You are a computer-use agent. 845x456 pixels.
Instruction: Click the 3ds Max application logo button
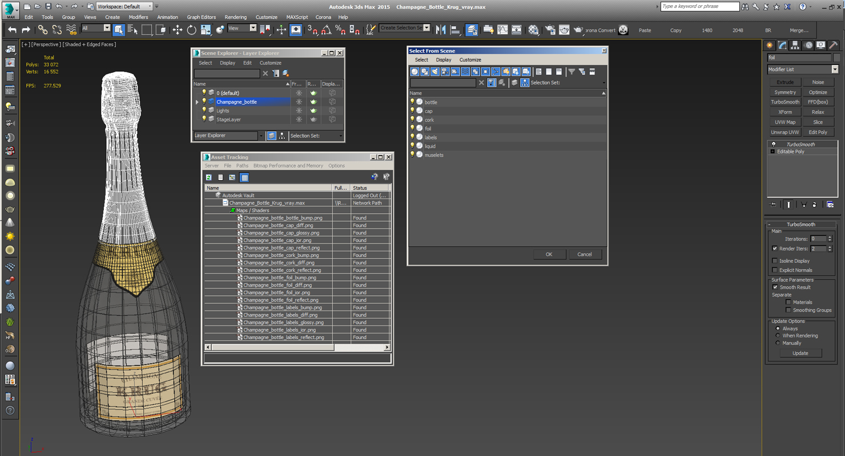click(10, 10)
